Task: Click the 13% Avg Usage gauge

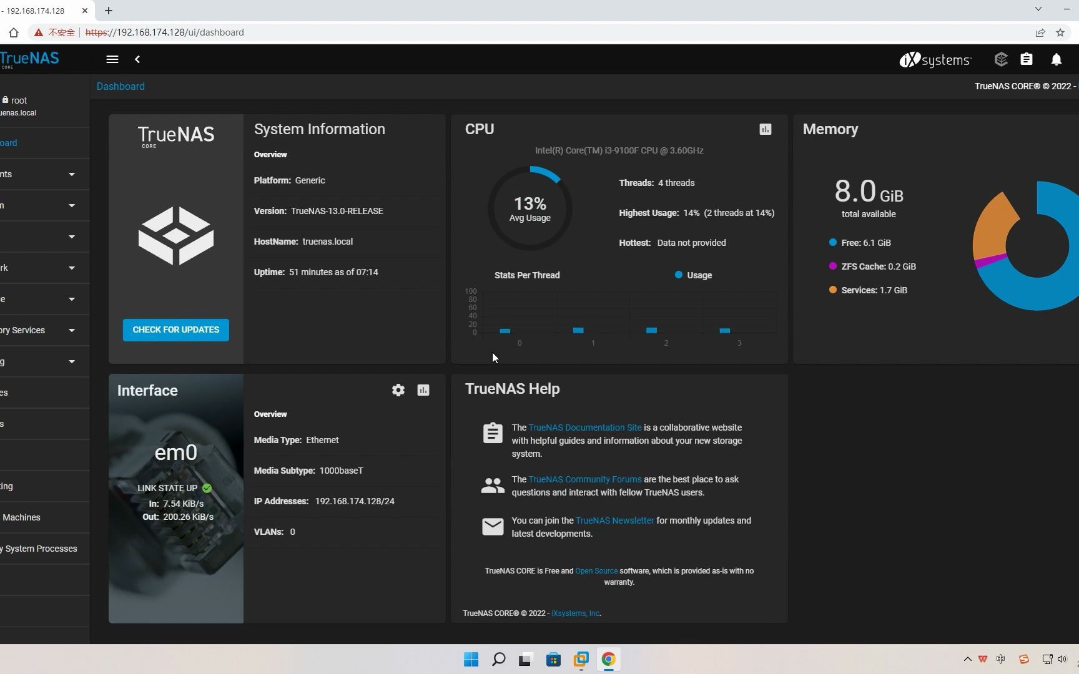Action: coord(530,208)
